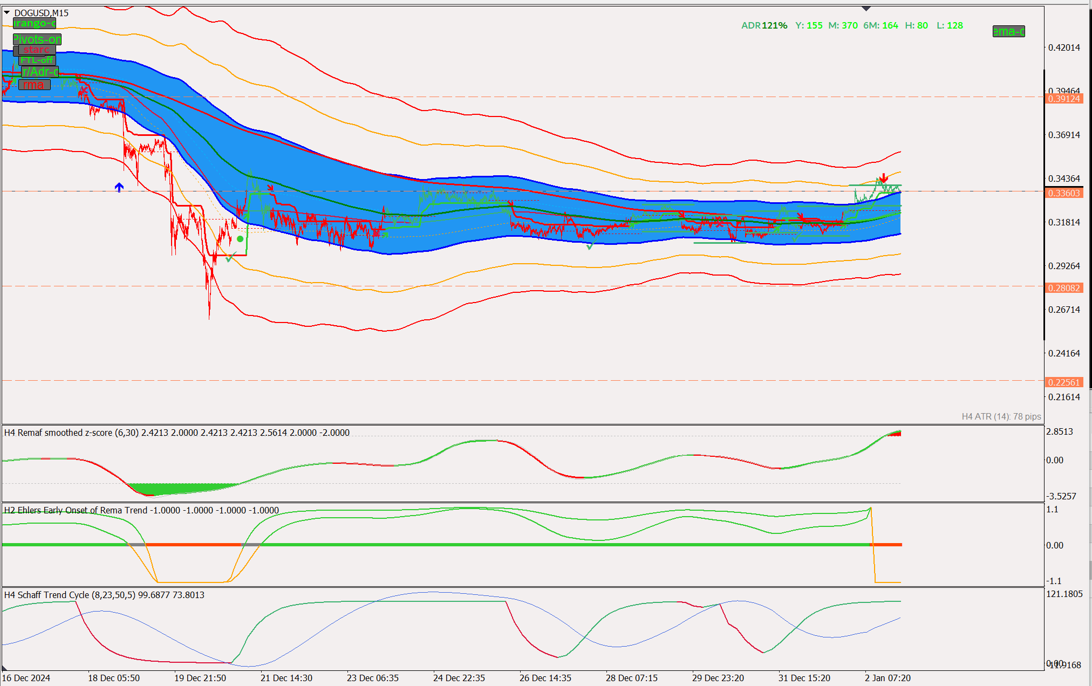This screenshot has height=686, width=1092.
Task: Click the 0.39124 pivot price label
Action: click(1063, 99)
